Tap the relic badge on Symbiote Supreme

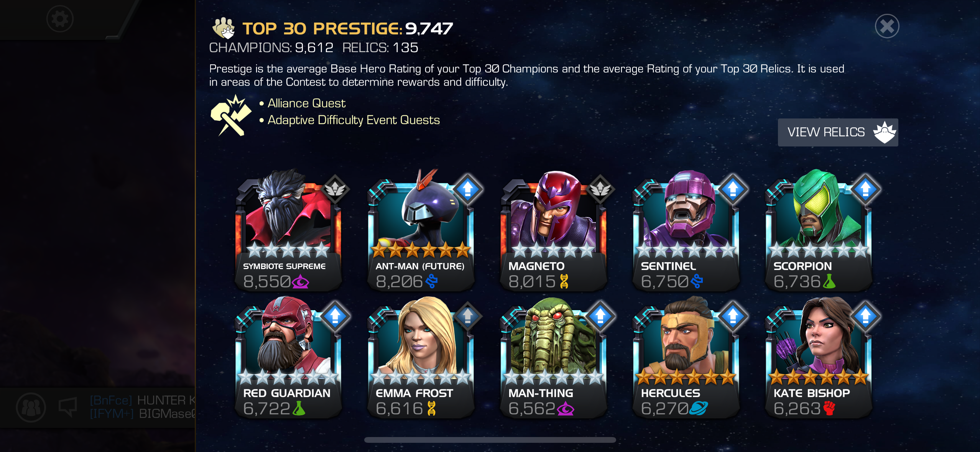coord(335,189)
